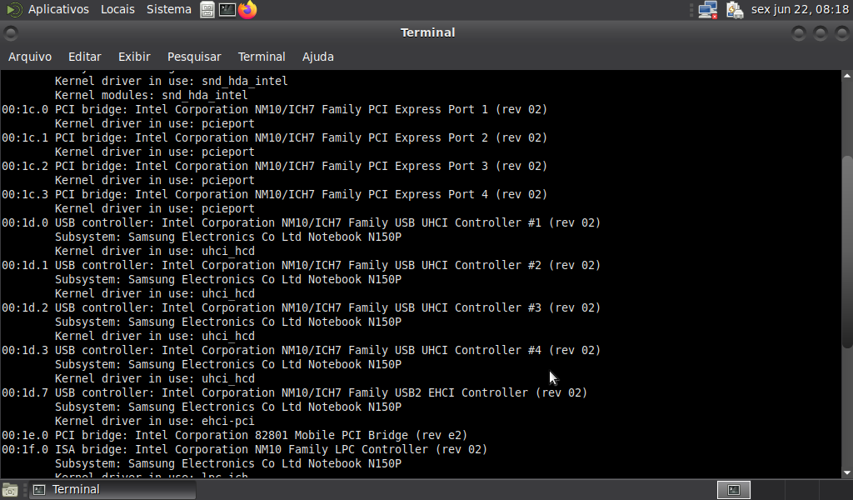Open the Pesquisar menu

(x=194, y=57)
